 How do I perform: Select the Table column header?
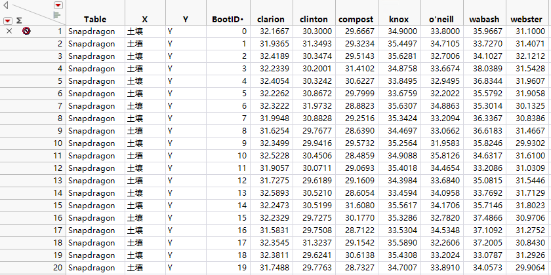(x=95, y=20)
